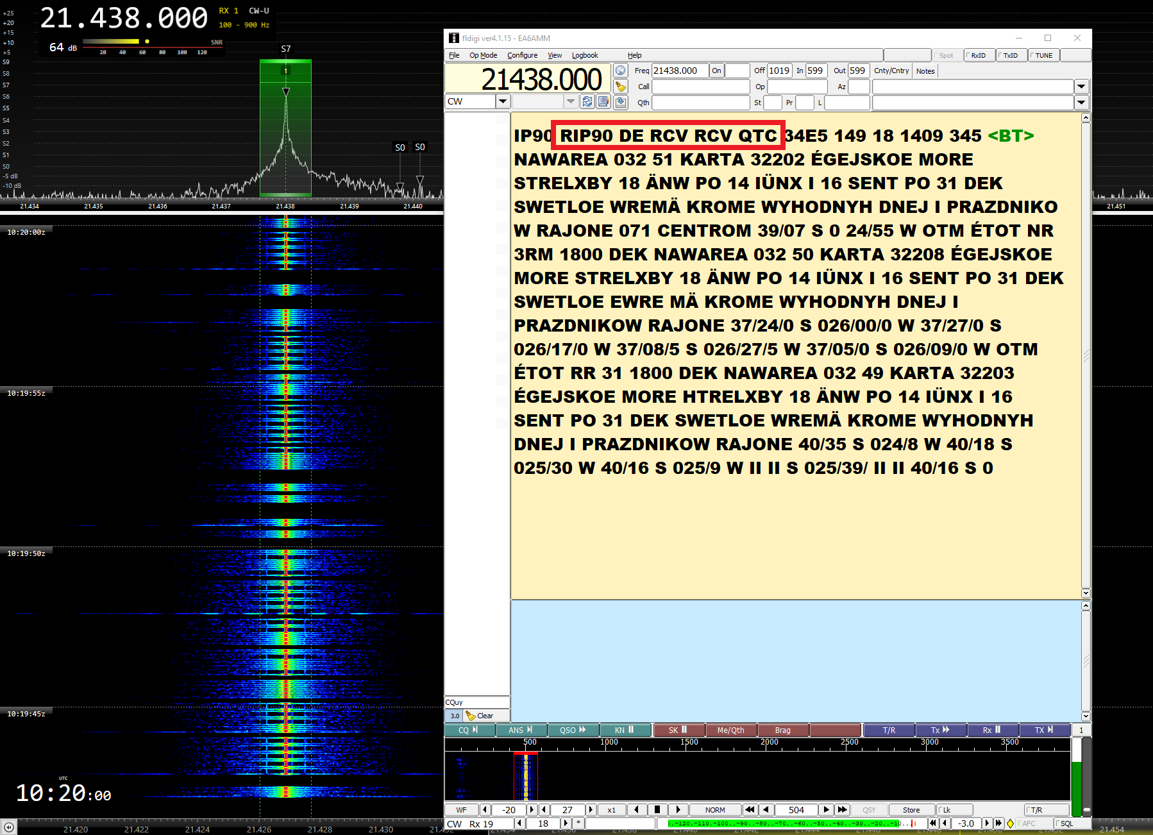This screenshot has width=1153, height=835.
Task: Click into the Call input field
Action: tap(700, 87)
